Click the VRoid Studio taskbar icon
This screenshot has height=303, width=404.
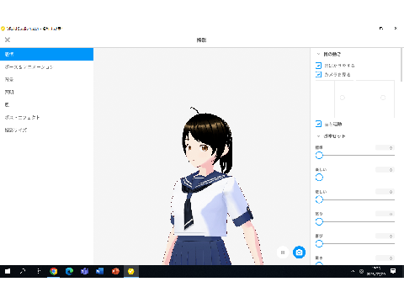131,271
